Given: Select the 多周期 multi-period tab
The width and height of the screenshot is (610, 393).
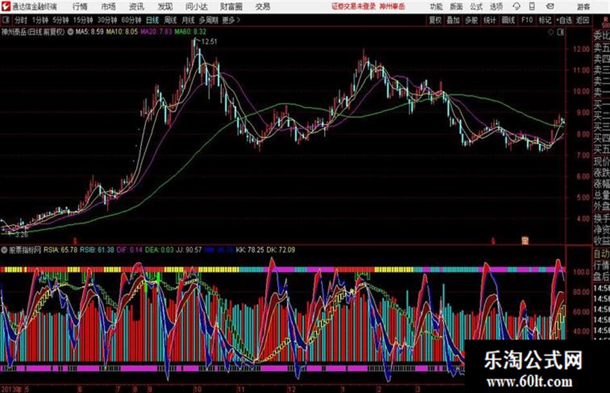Looking at the screenshot, I should pyautogui.click(x=208, y=20).
